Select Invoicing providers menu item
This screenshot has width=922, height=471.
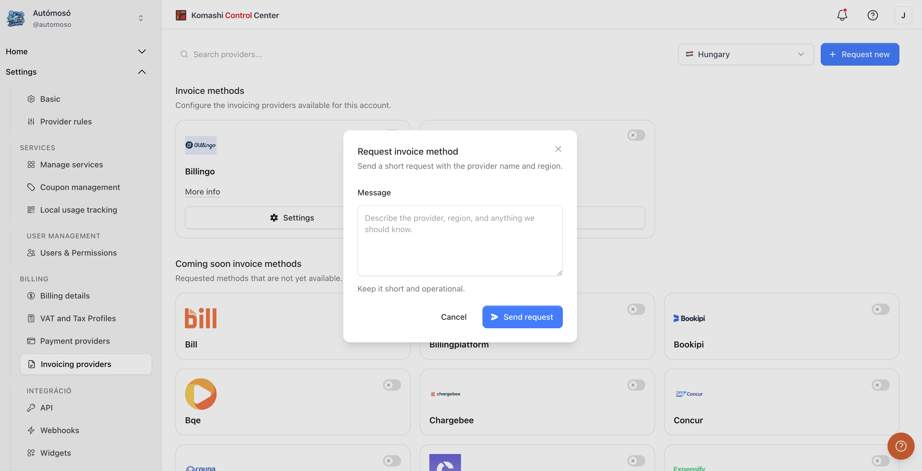click(x=86, y=364)
